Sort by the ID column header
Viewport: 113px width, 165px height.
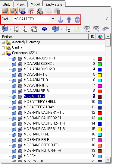(93, 37)
